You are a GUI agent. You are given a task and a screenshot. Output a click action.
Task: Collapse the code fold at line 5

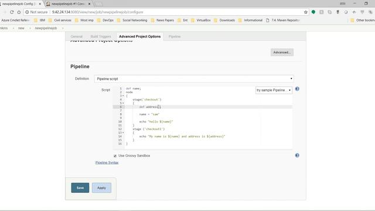click(123, 103)
